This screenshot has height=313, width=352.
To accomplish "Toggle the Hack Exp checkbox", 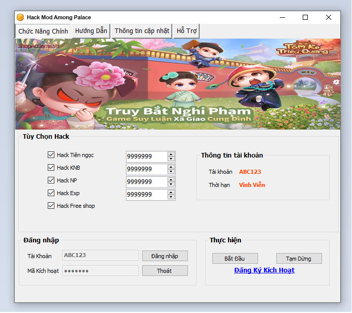I will [51, 193].
